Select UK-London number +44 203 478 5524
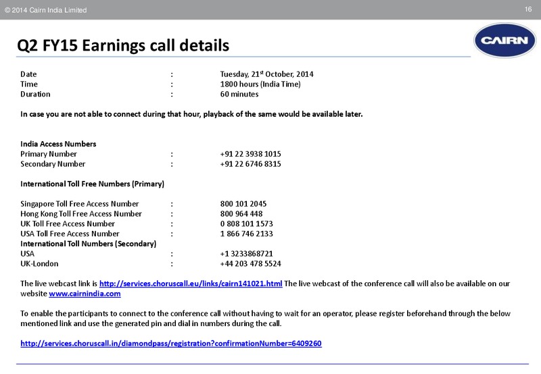The height and width of the screenshot is (374, 541). [250, 264]
